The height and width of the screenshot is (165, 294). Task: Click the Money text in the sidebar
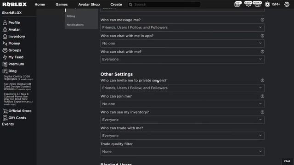[x=14, y=44]
